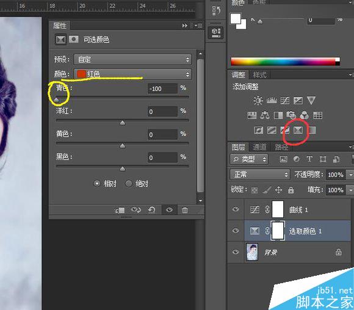This screenshot has height=310, width=354.
Task: Filter layers by type layers
Action: [x=309, y=159]
